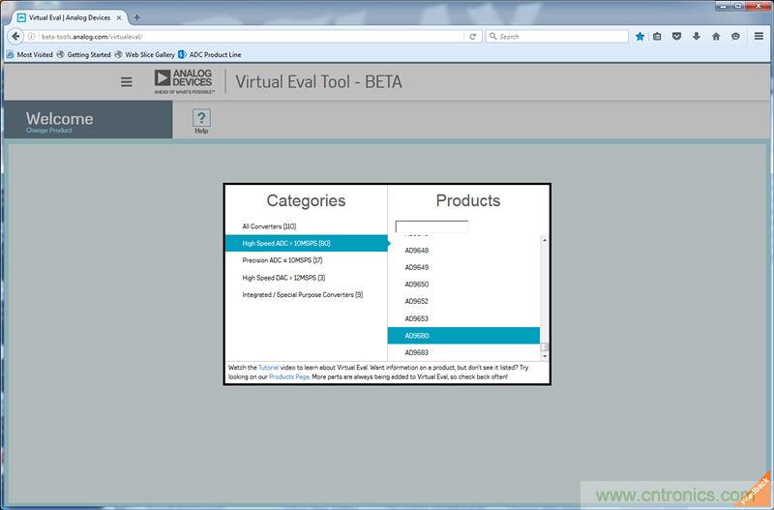
Task: Open a new tab with plus button
Action: [136, 16]
